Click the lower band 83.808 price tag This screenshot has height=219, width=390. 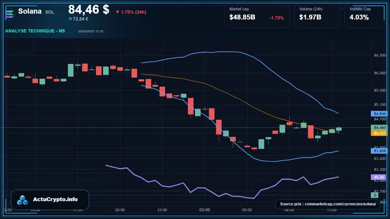point(379,151)
